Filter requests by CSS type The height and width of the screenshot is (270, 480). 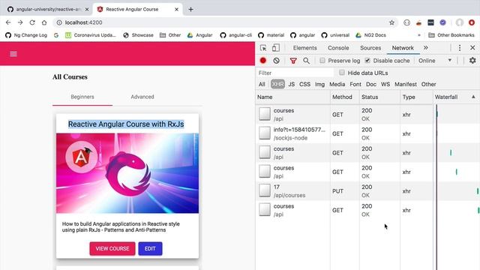[304, 84]
